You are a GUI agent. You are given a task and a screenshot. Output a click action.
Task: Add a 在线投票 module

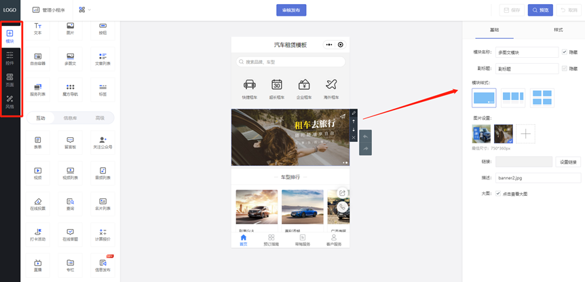coord(38,204)
